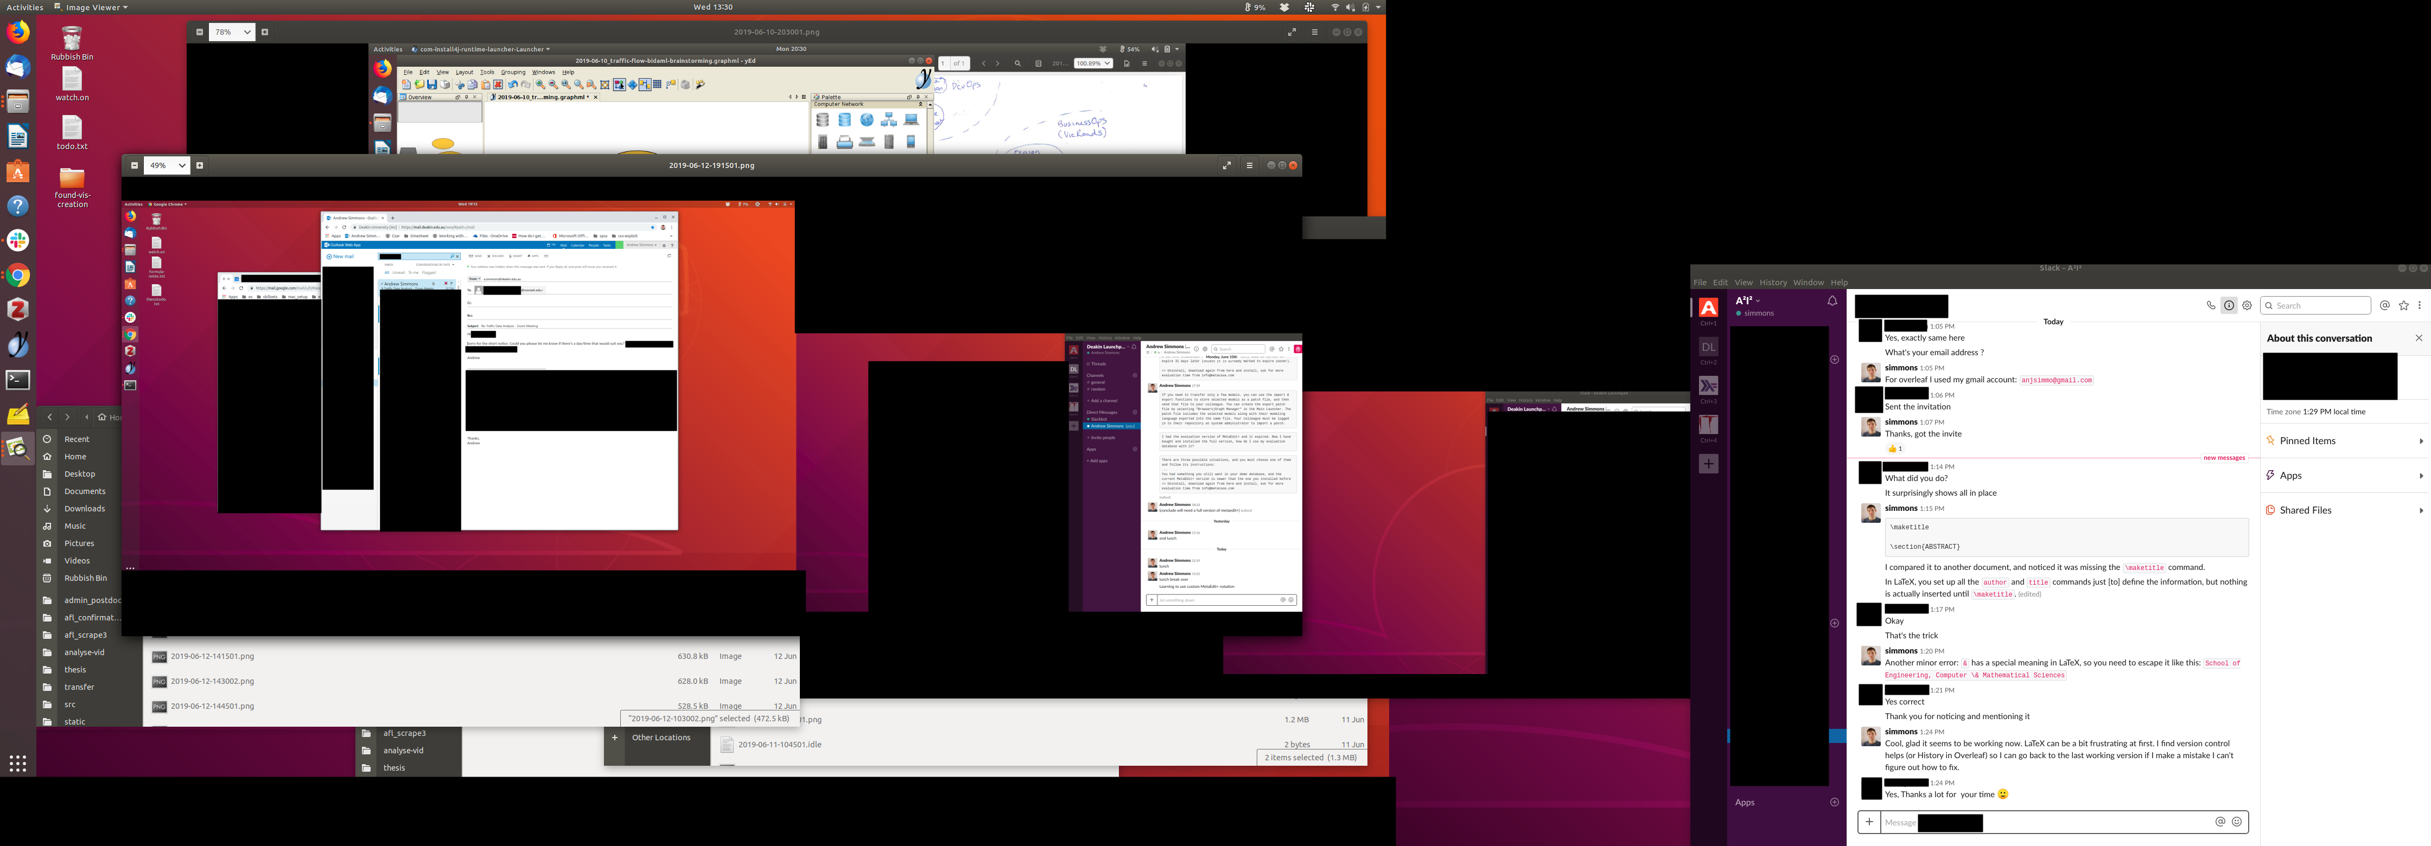Click the anjsimmo@gmail.com address
Screen dimensions: 2431x846
pos(2057,380)
